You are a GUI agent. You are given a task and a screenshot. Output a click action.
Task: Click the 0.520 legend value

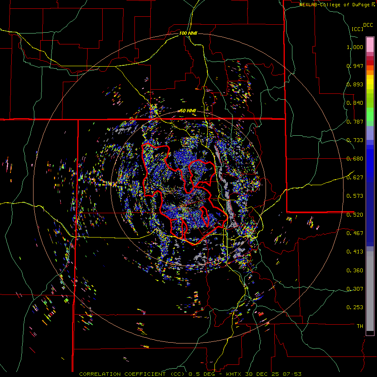355,214
